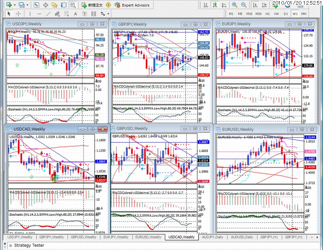Select the arrows drawing tool
This screenshot has height=250, width=323.
click(102, 14)
